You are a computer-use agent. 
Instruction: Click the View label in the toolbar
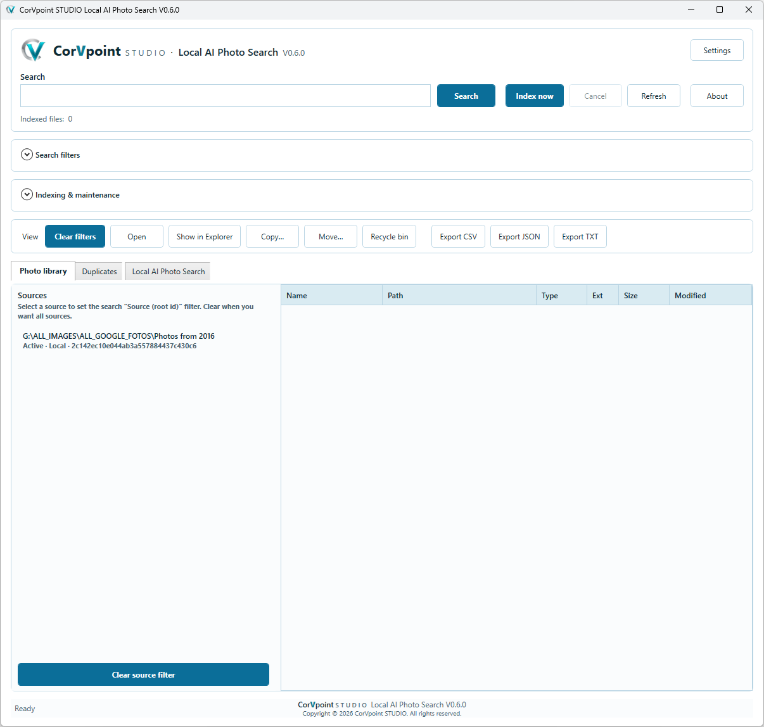point(30,236)
